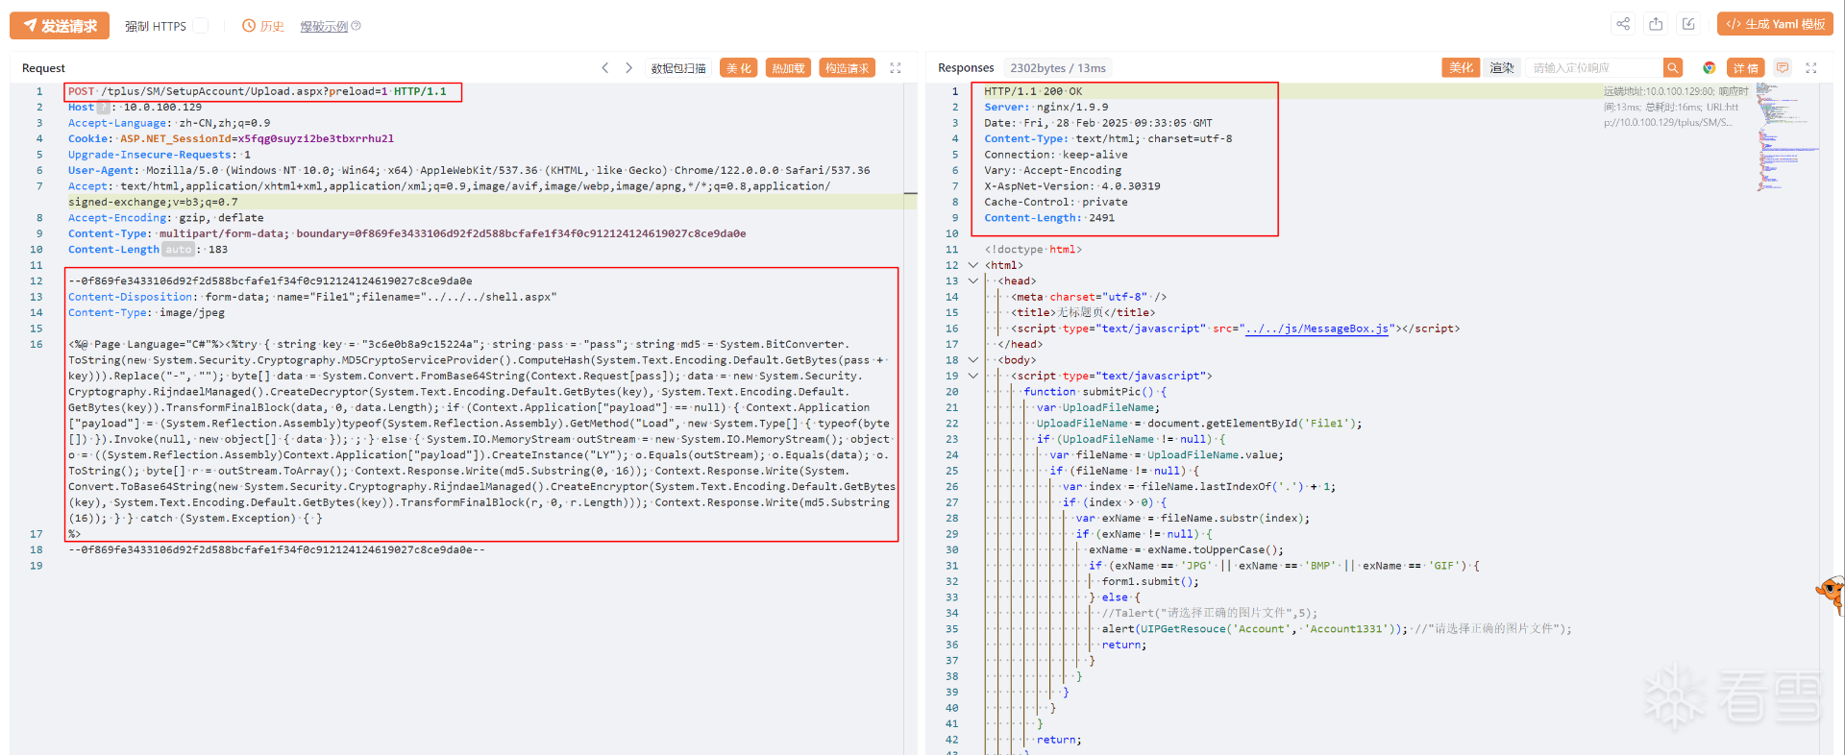Click the Content-Length: 2491 response line

click(1049, 218)
